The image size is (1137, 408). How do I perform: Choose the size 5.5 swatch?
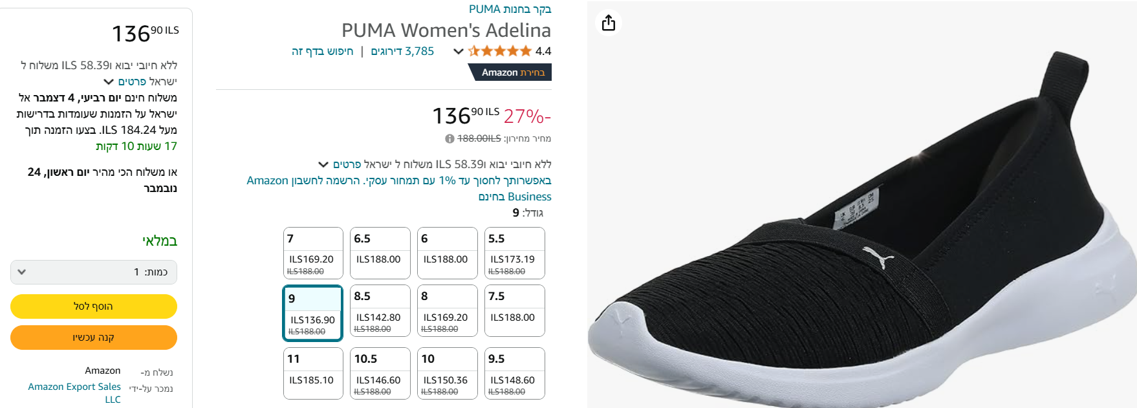click(x=515, y=253)
